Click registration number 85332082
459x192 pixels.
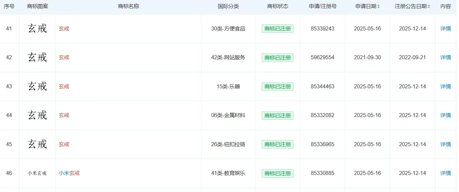click(323, 115)
